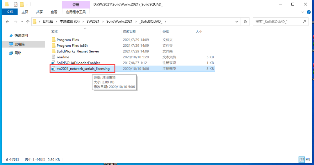Viewport: 314px width, 165px height.
Task: Click the 此电脑 breadcrumb segment
Action: [48, 21]
